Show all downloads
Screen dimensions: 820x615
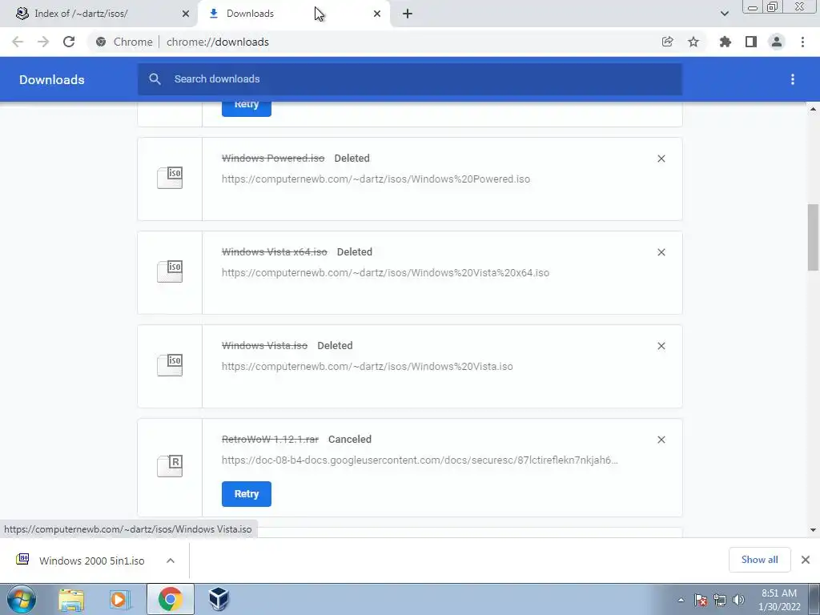(759, 560)
